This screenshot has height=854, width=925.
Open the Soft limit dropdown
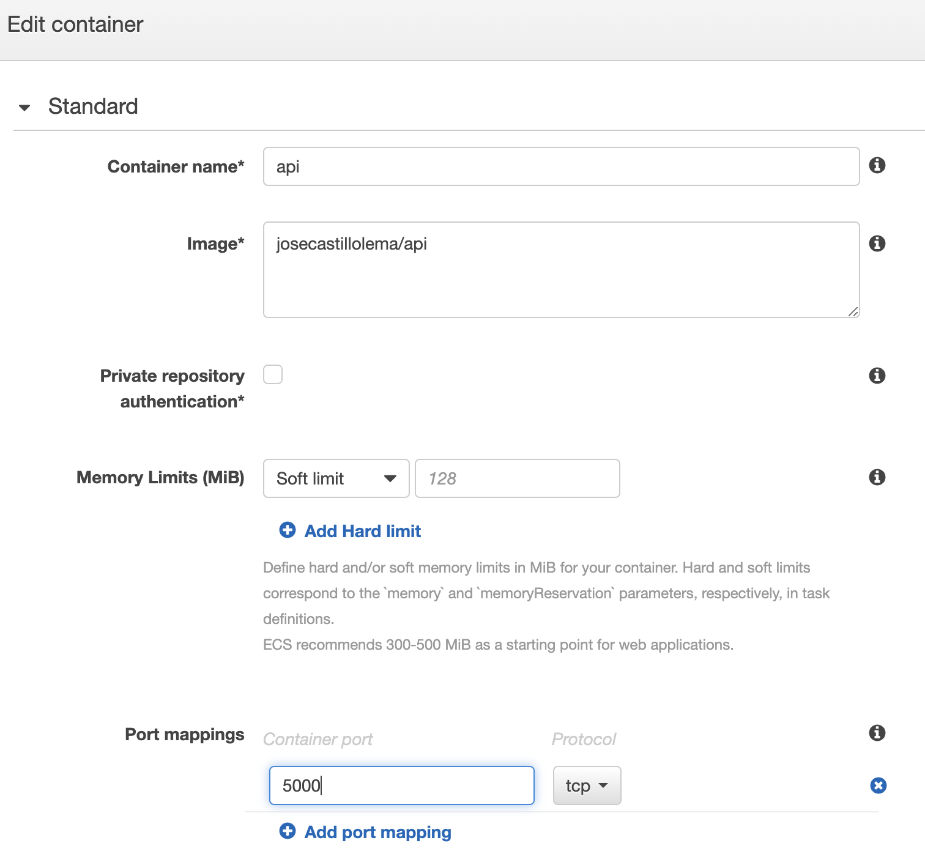336,478
